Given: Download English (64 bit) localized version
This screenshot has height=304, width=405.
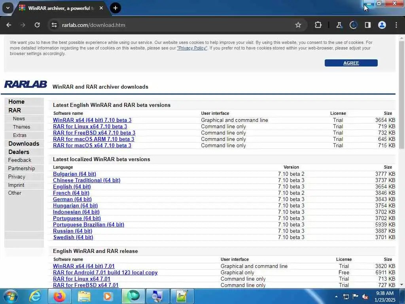Looking at the screenshot, I should pos(72,187).
